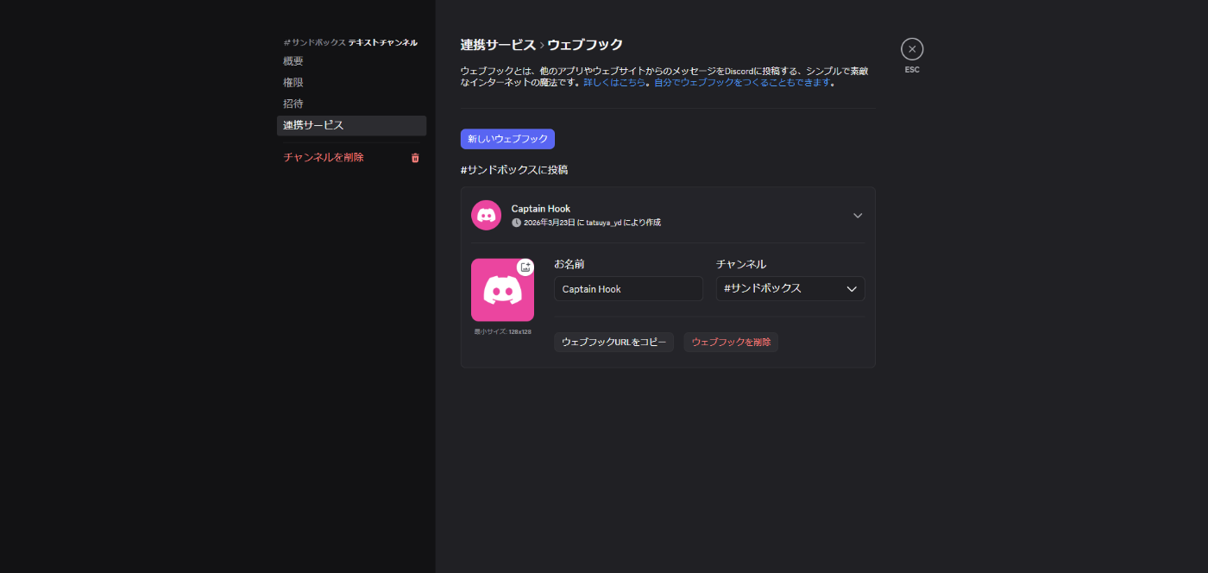
Task: Click 連携サービス in the breadcrumb
Action: (x=498, y=45)
